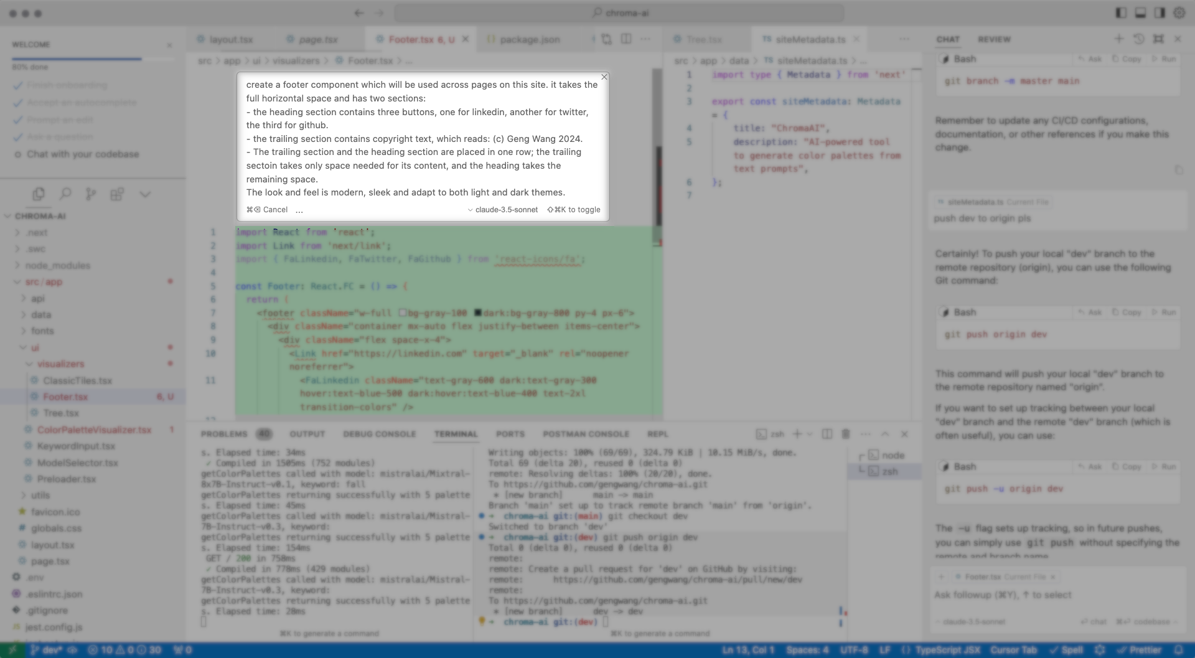Go forward with the navigation arrow
1195x658 pixels.
click(379, 13)
